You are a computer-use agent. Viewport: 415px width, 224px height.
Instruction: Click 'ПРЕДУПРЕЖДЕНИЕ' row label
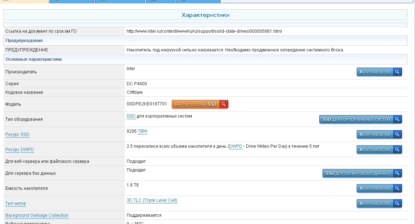(x=27, y=50)
